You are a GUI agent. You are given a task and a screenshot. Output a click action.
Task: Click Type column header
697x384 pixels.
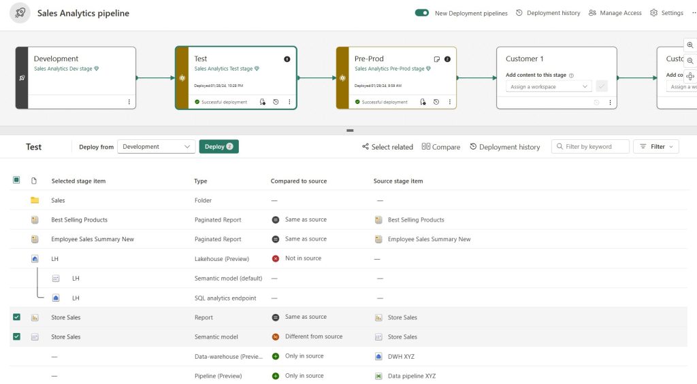[x=201, y=181]
